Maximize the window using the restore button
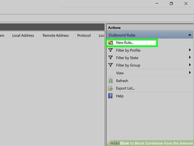194x146 pixels. pos(171,3)
